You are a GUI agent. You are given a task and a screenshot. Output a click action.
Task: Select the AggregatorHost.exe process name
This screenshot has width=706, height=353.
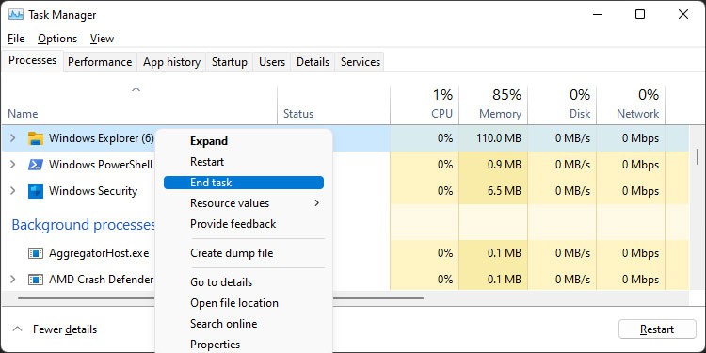(99, 253)
